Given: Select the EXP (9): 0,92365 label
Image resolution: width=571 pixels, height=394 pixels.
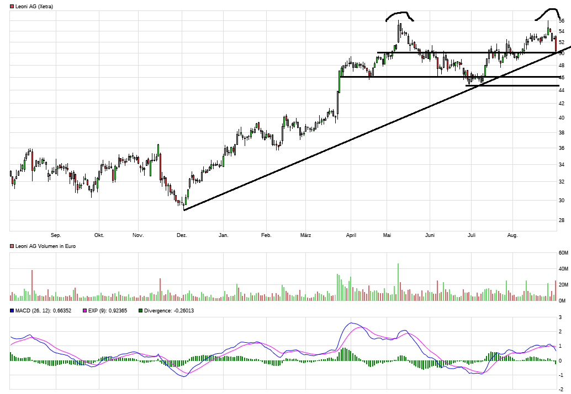Looking at the screenshot, I should click(108, 310).
